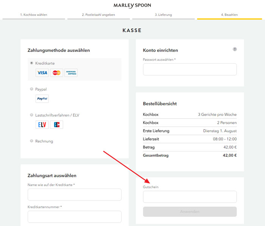The height and width of the screenshot is (226, 265).
Task: Click the Paypal label text
Action: [41, 89]
